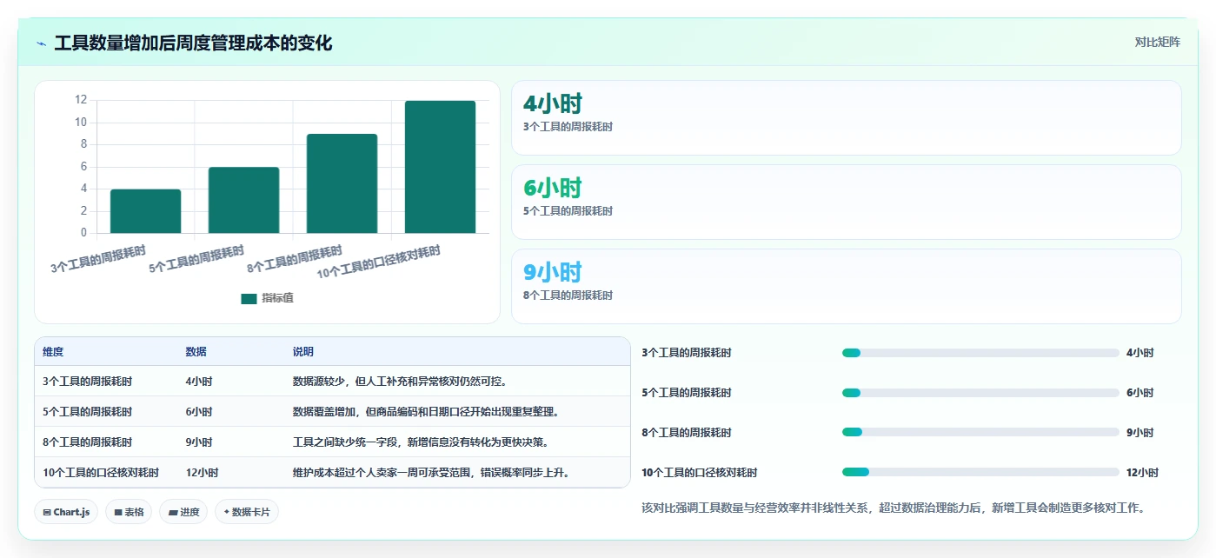The height and width of the screenshot is (558, 1216).
Task: Click the chart bar with value 4
Action: (145, 211)
